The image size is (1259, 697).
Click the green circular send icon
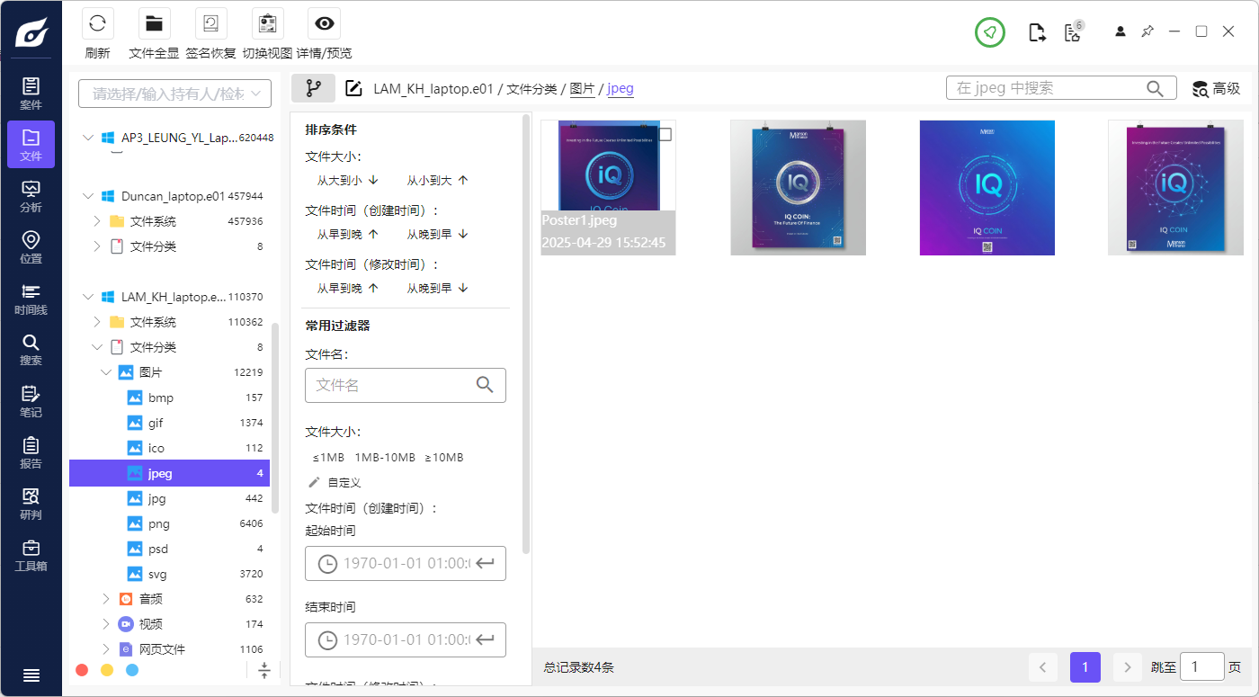point(989,32)
